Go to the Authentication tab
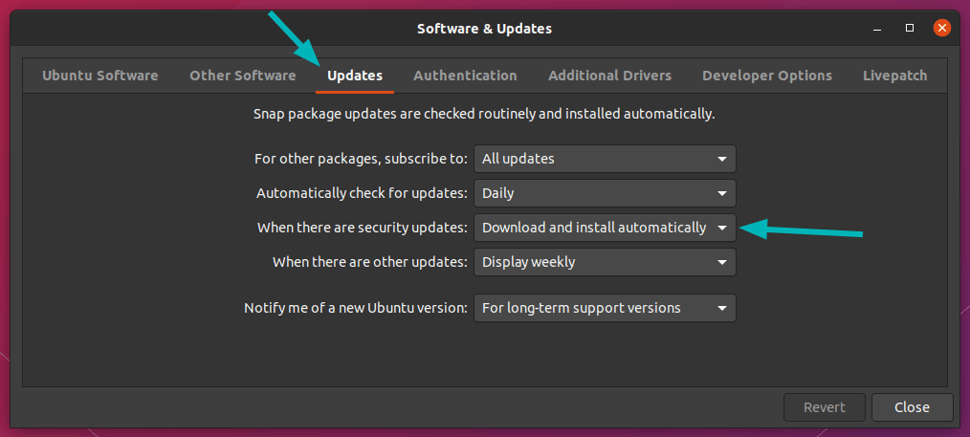The height and width of the screenshot is (437, 970). pos(465,76)
